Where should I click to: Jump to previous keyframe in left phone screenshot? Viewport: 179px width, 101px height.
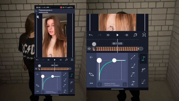(x=49, y=60)
